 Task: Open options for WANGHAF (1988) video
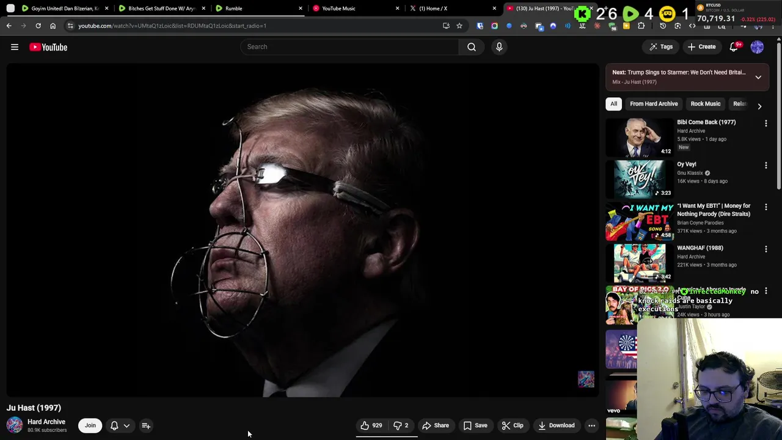coord(766,249)
